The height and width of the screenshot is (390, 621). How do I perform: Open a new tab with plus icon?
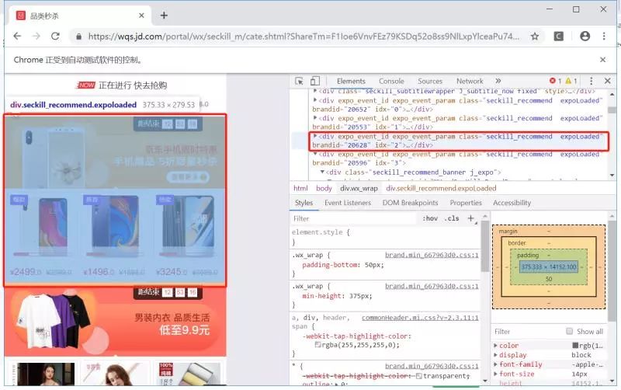164,16
